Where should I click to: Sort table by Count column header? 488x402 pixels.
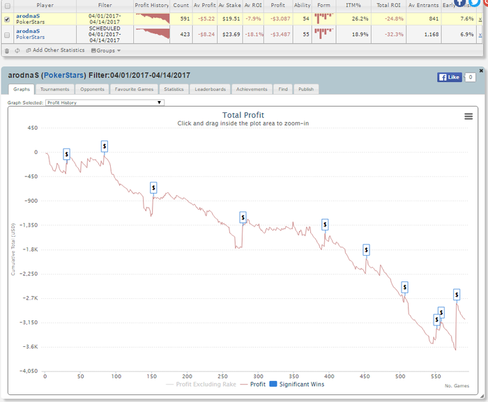click(x=181, y=6)
